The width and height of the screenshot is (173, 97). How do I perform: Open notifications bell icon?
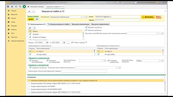coord(24,6)
